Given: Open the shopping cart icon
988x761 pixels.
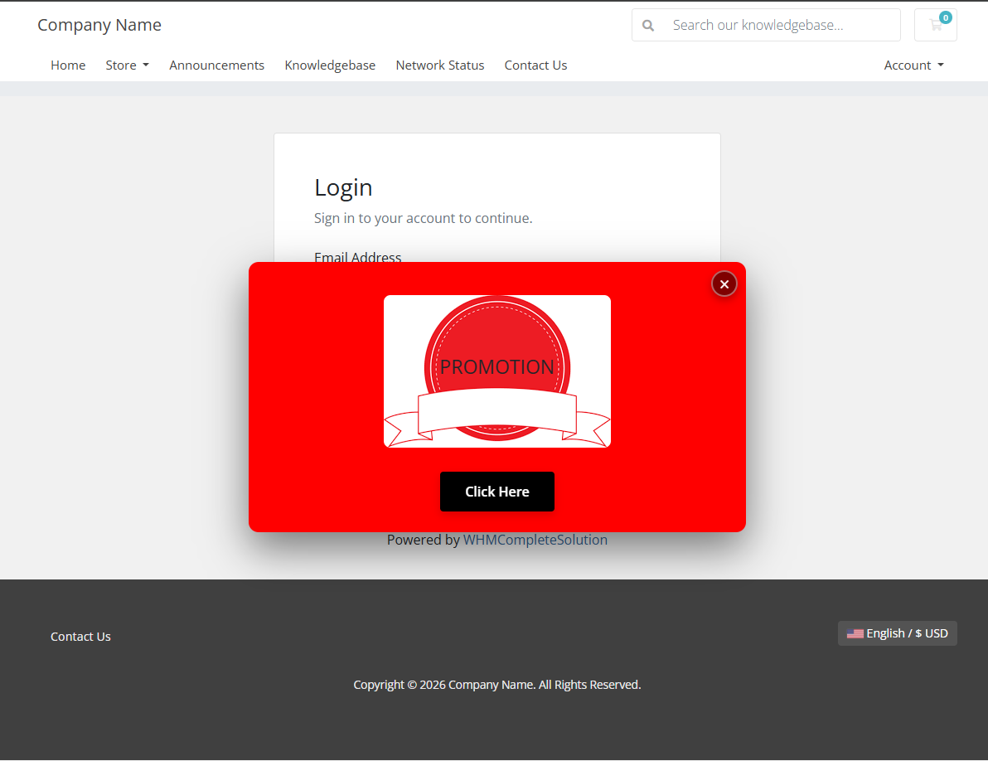Looking at the screenshot, I should click(934, 26).
